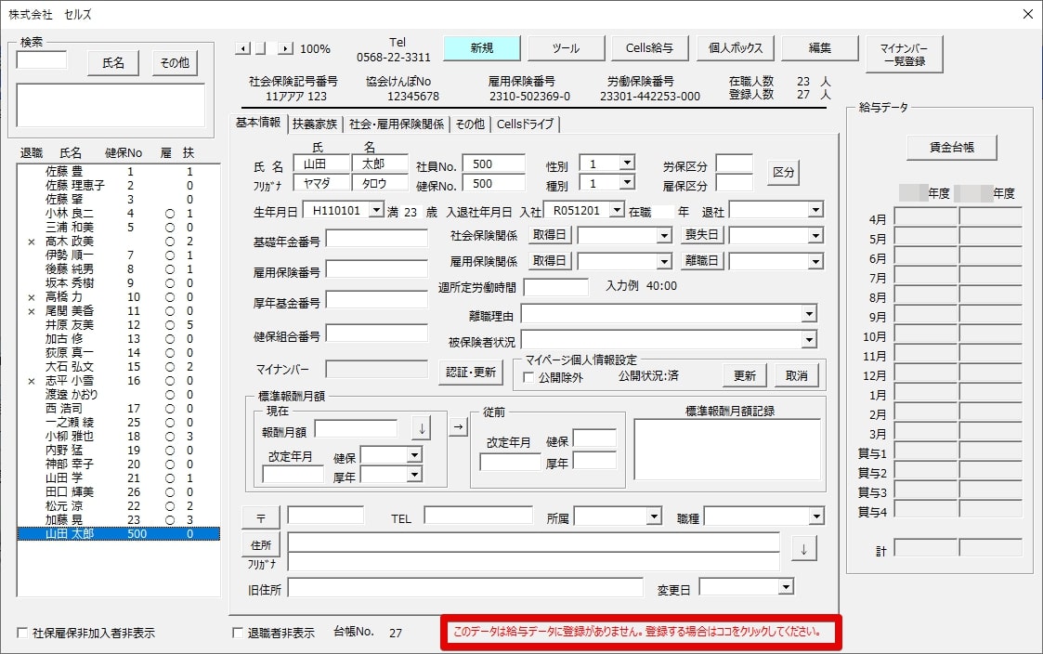Select 渡邉 かおり in employee list
1043x654 pixels.
pyautogui.click(x=118, y=395)
